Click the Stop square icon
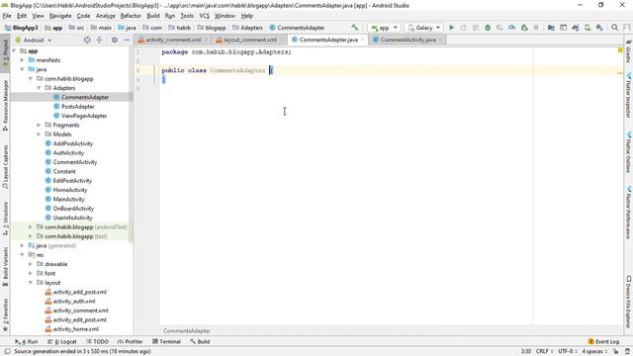 tap(536, 28)
